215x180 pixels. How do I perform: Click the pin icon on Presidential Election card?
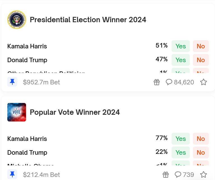coord(12,82)
